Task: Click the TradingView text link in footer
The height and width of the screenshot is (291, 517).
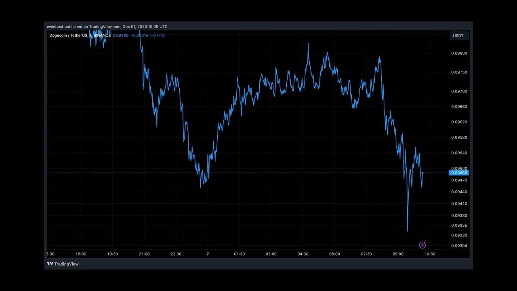Action: click(66, 264)
